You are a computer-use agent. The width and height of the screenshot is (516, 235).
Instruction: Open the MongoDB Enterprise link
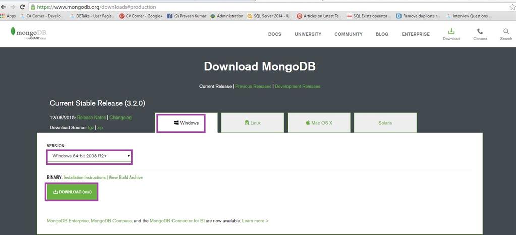point(68,221)
